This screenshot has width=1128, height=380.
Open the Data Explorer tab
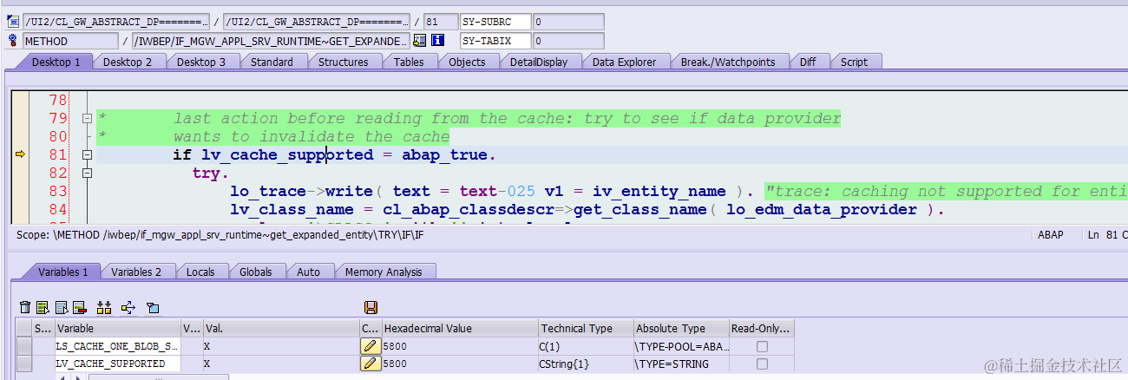pos(624,62)
